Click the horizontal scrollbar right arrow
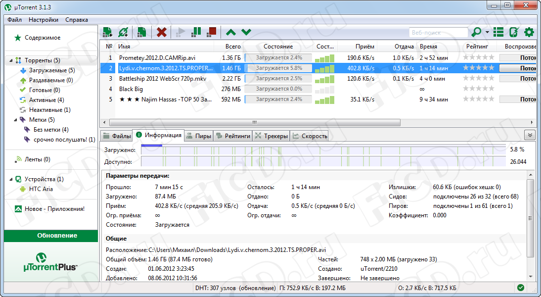This screenshot has height=297, width=541. pos(532,123)
